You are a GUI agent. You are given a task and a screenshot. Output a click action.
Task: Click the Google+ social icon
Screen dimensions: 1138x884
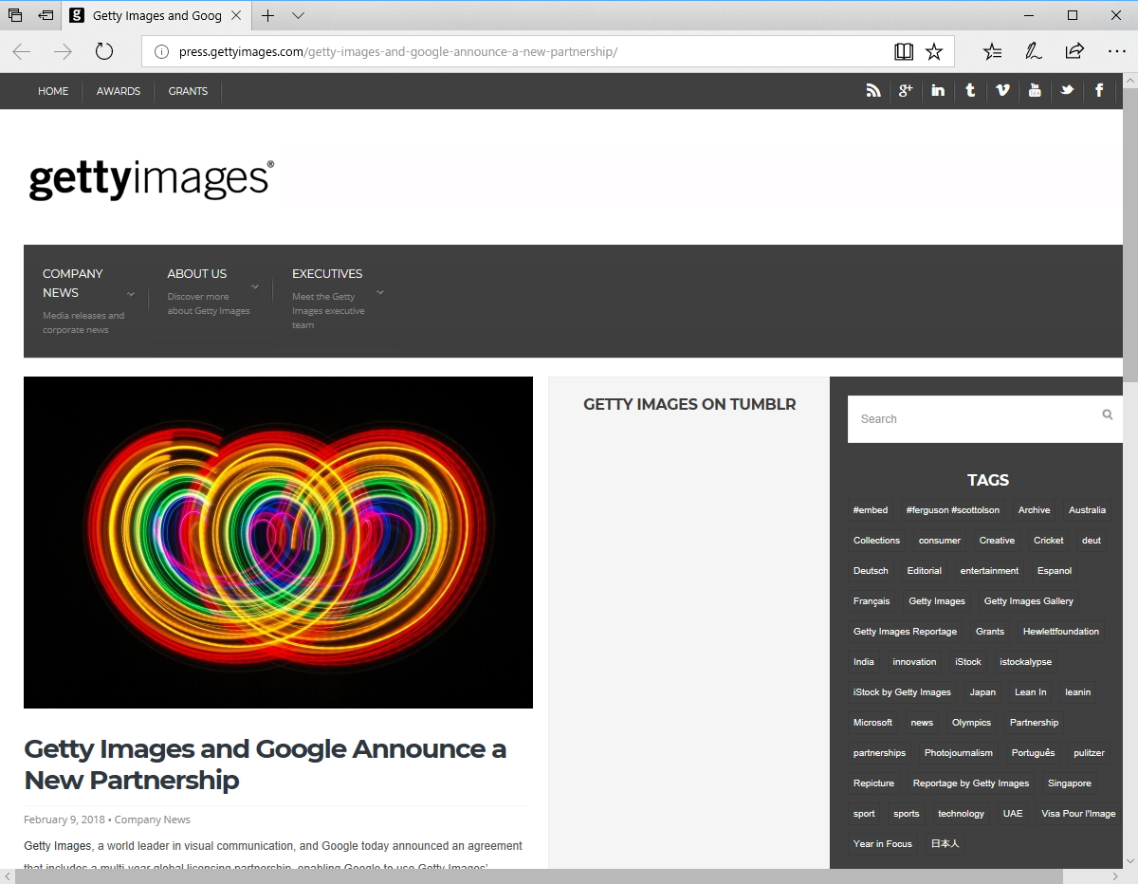click(x=906, y=90)
